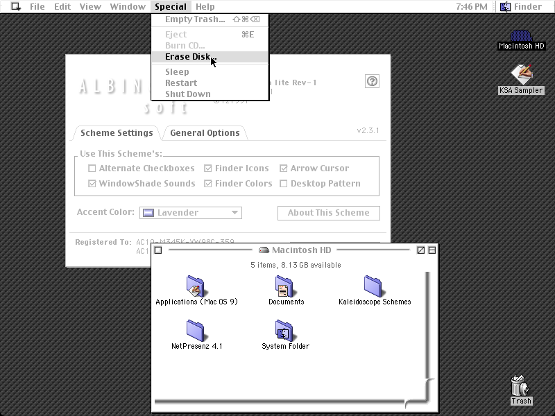Open the Applications (Mac OS 9) folder icon
555x416 pixels.
point(196,286)
